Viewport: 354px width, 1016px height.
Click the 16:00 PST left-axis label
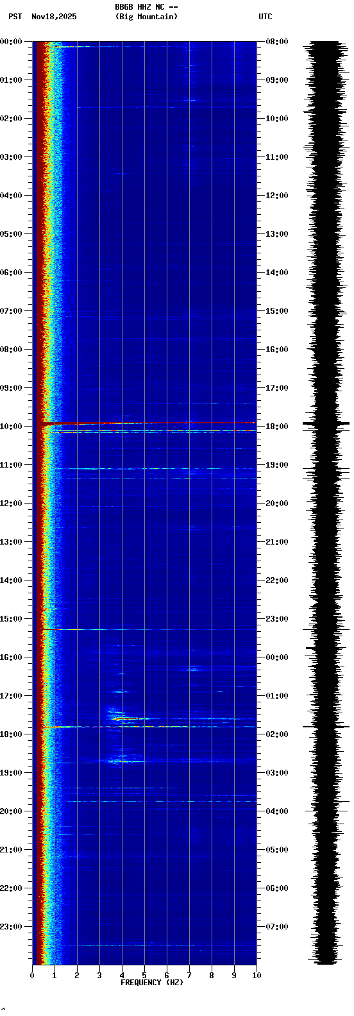[x=11, y=657]
